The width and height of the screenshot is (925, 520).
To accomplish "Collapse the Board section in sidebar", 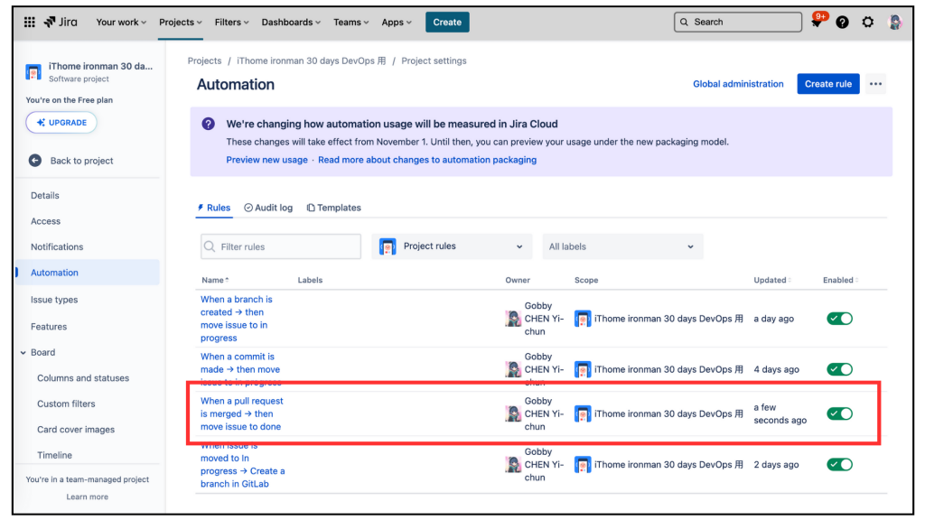I will [23, 353].
